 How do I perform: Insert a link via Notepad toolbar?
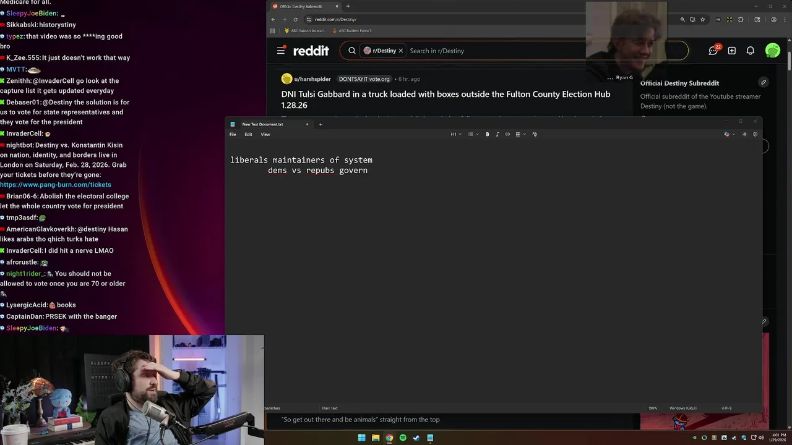pyautogui.click(x=507, y=134)
